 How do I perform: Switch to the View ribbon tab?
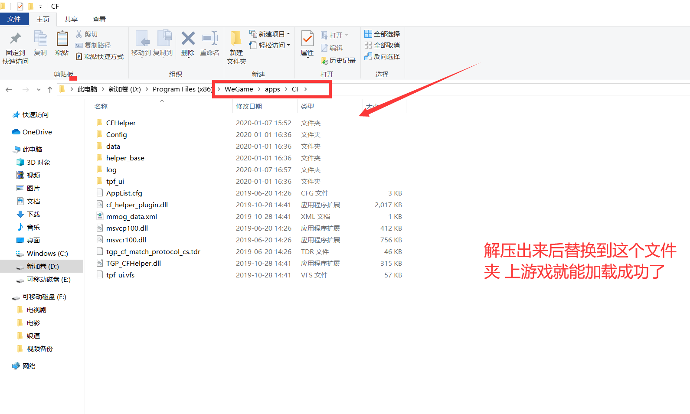(99, 19)
